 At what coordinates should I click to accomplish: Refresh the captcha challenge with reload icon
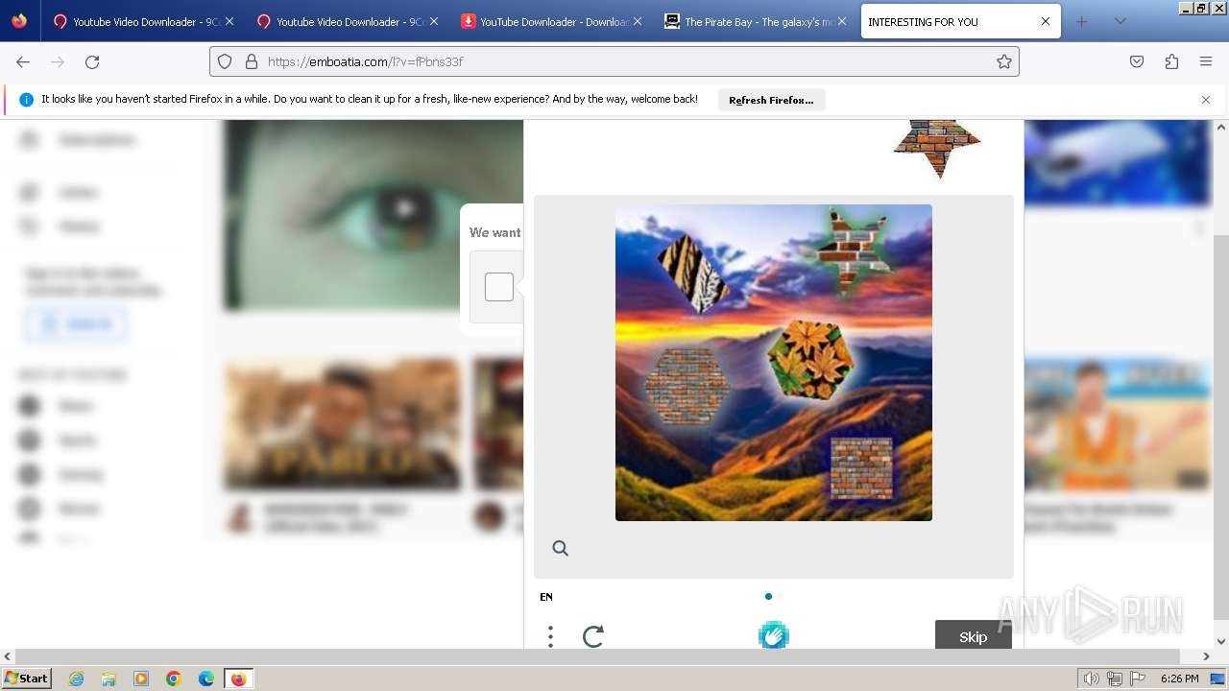pos(593,636)
